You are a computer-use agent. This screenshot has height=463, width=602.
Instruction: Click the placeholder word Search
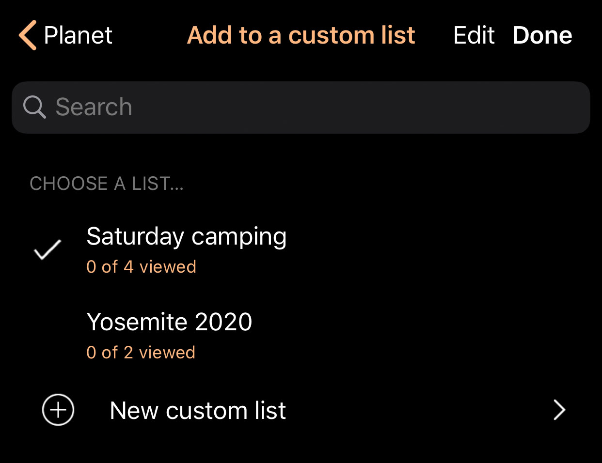click(94, 107)
